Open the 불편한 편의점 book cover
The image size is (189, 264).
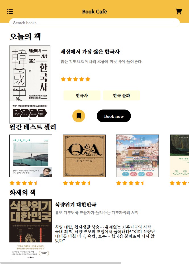coord(137,156)
